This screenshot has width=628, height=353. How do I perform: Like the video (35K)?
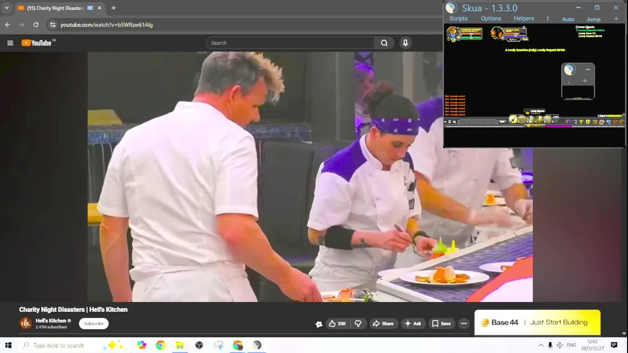(x=337, y=324)
